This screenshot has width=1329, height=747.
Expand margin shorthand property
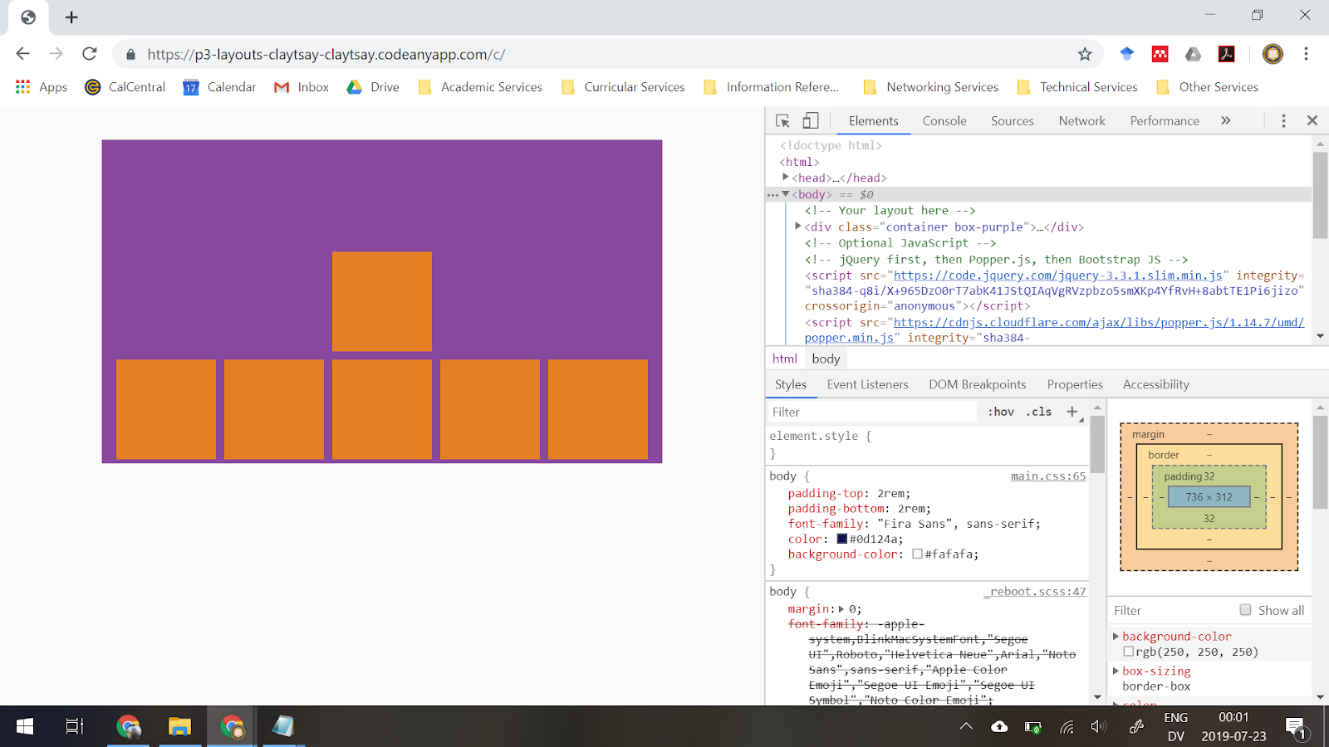pos(841,609)
